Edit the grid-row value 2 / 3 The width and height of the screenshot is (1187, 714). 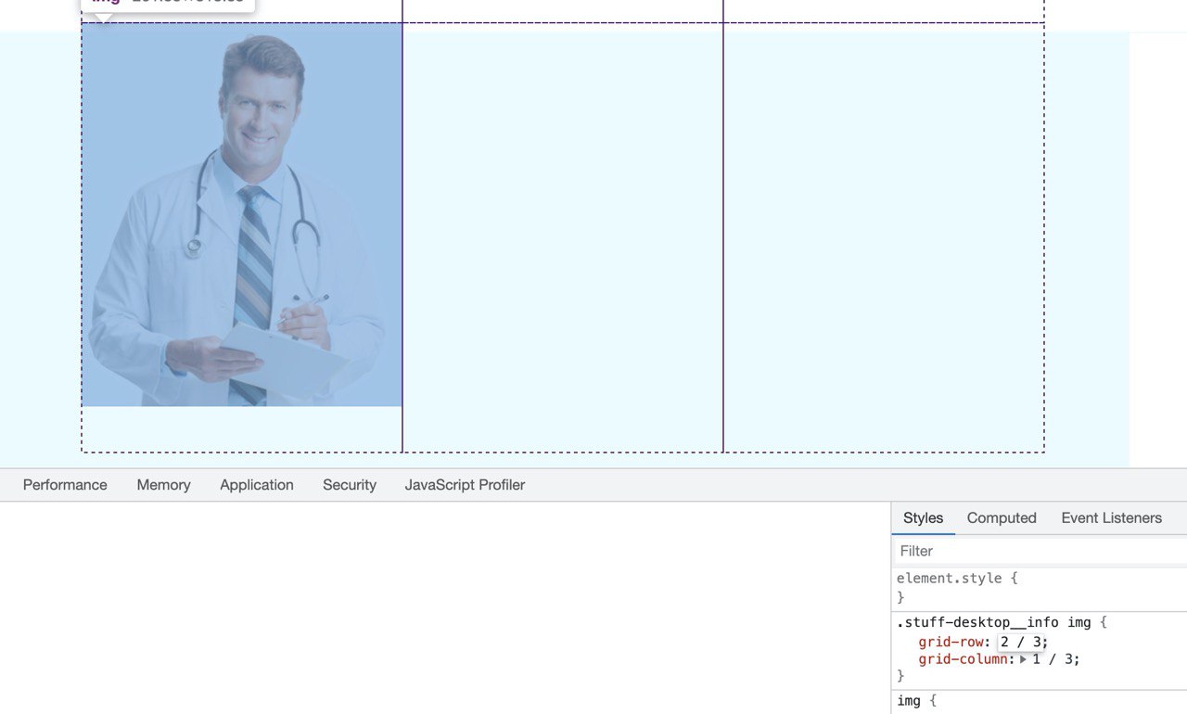[x=1022, y=642]
